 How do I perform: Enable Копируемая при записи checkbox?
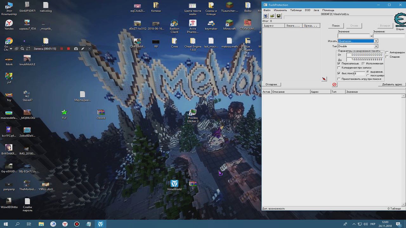click(x=339, y=68)
